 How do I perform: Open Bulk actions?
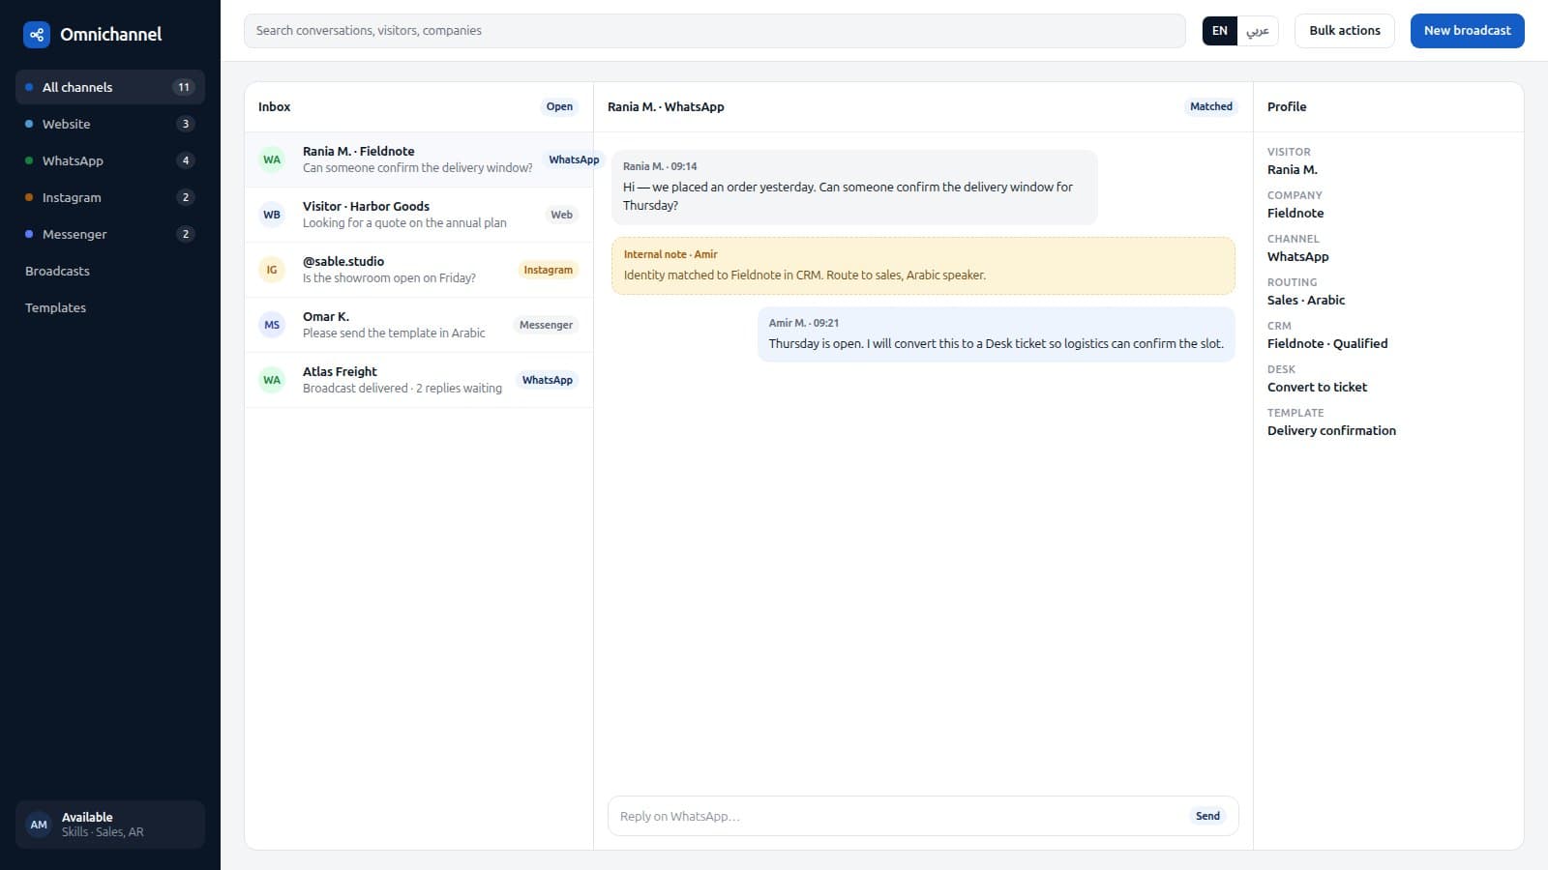pos(1345,31)
